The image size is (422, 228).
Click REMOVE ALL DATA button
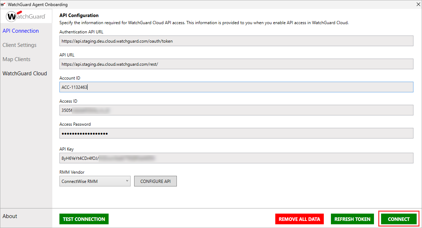coord(299,219)
